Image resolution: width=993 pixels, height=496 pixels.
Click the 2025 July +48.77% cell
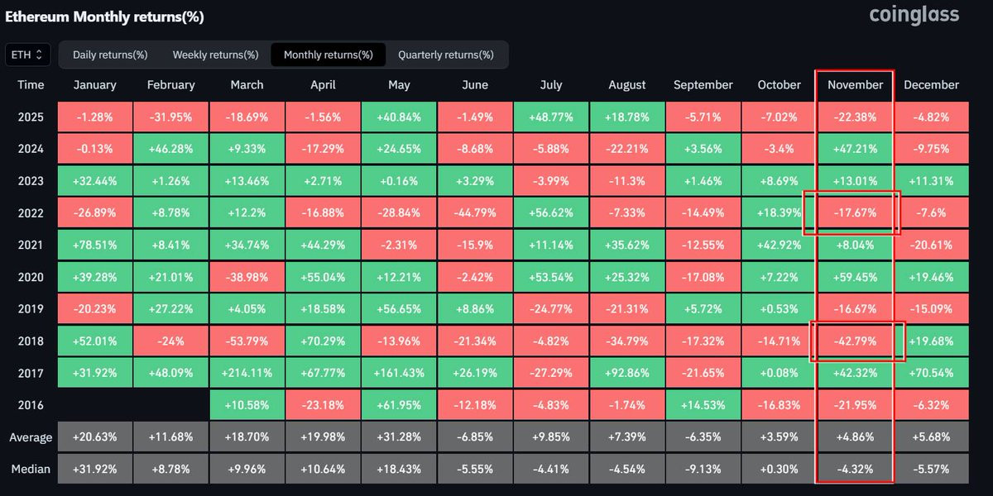[550, 117]
